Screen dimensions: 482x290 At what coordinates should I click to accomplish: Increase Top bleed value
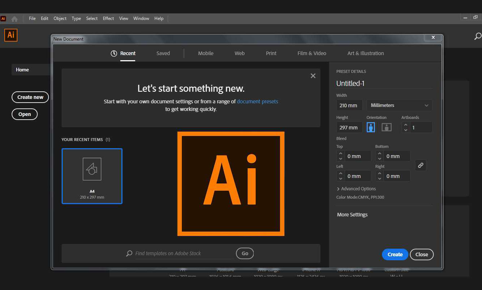[x=340, y=154]
